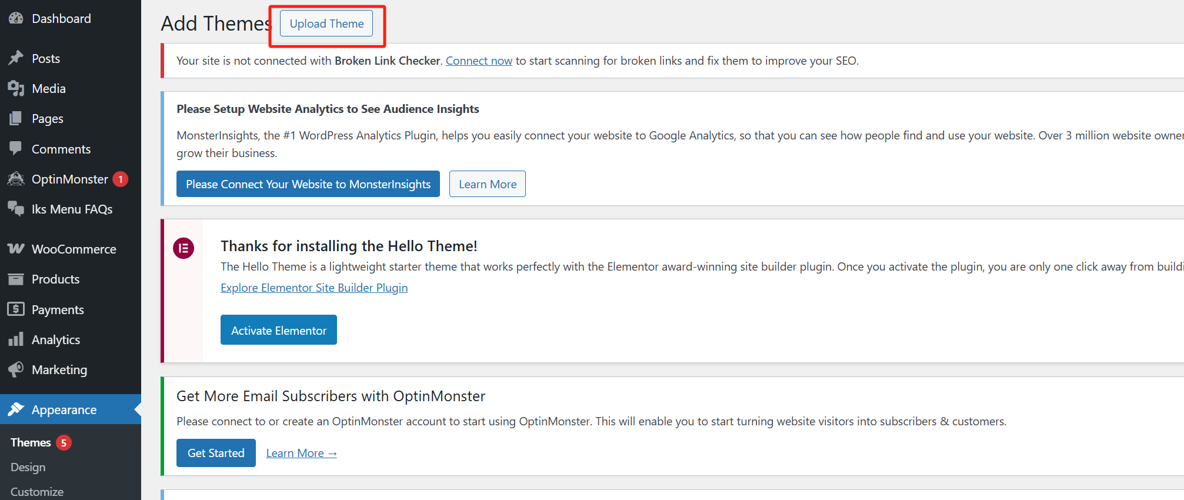This screenshot has width=1184, height=500.
Task: Follow the Connect now link
Action: click(479, 61)
